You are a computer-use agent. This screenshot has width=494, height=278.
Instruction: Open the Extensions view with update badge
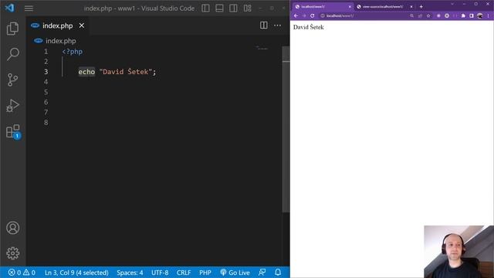[13, 131]
